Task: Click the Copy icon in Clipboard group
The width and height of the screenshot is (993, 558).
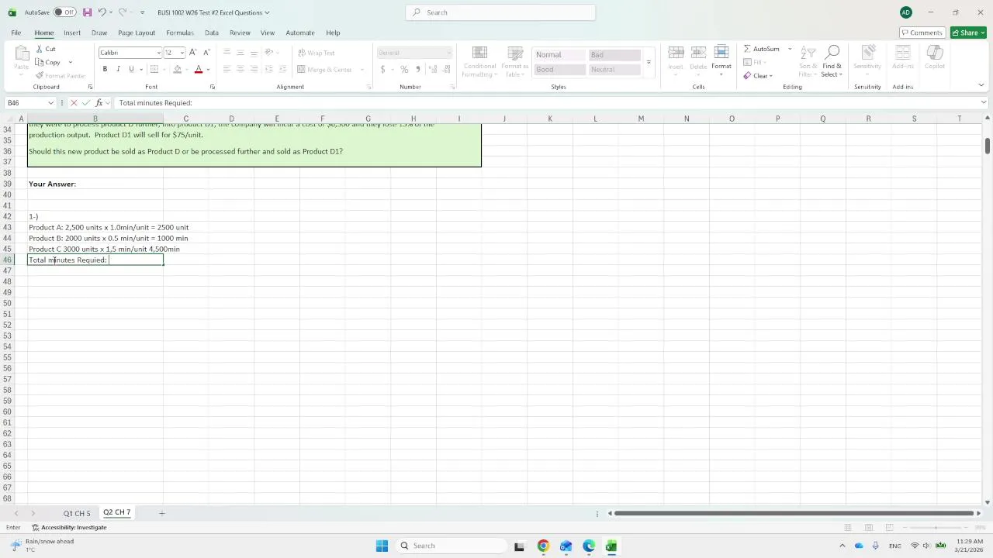Action: pyautogui.click(x=39, y=62)
